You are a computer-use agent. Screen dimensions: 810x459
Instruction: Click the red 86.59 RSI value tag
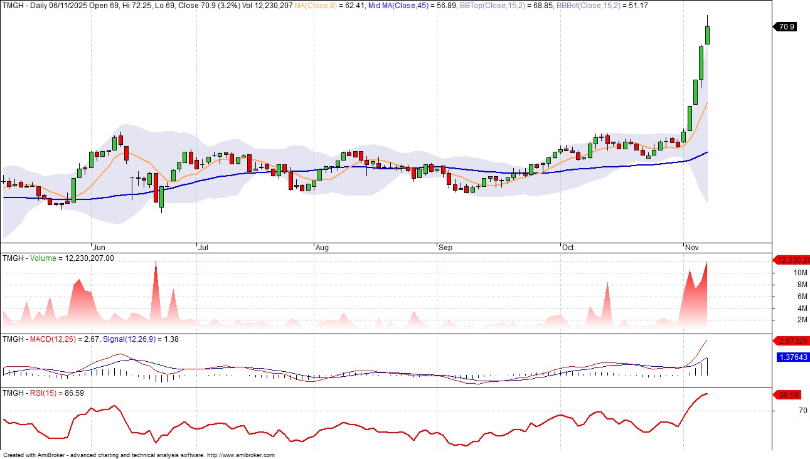click(x=791, y=396)
